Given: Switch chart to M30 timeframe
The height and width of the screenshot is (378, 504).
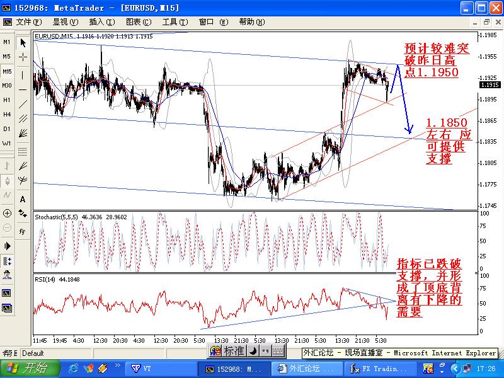Looking at the screenshot, I should (7, 86).
